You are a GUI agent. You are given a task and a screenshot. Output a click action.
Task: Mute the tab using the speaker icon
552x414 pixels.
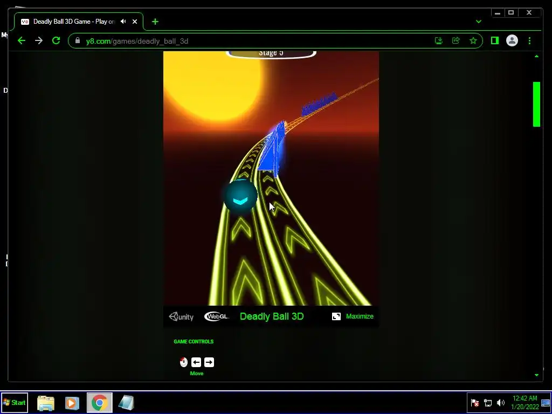[x=123, y=22]
